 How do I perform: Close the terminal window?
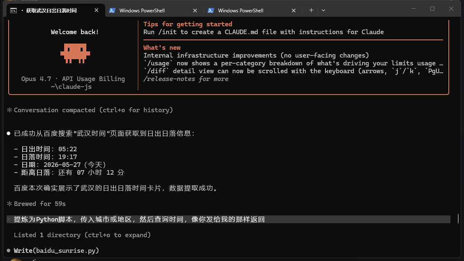(451, 9)
